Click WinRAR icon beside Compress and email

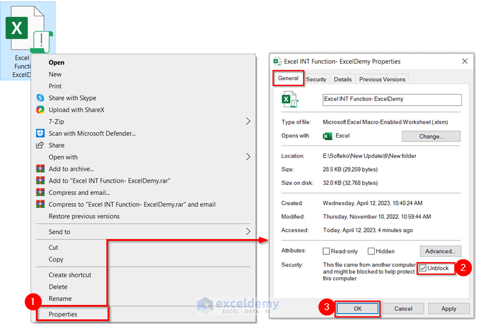tap(40, 192)
